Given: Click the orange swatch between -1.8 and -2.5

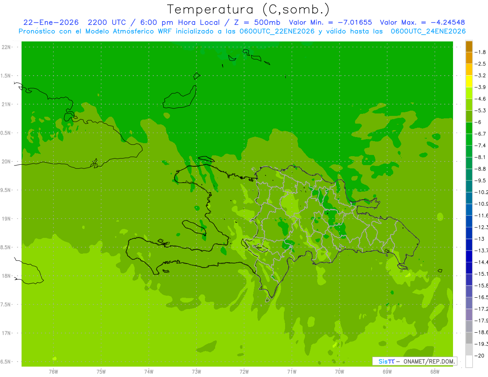Looking at the screenshot, I should click(x=469, y=58).
